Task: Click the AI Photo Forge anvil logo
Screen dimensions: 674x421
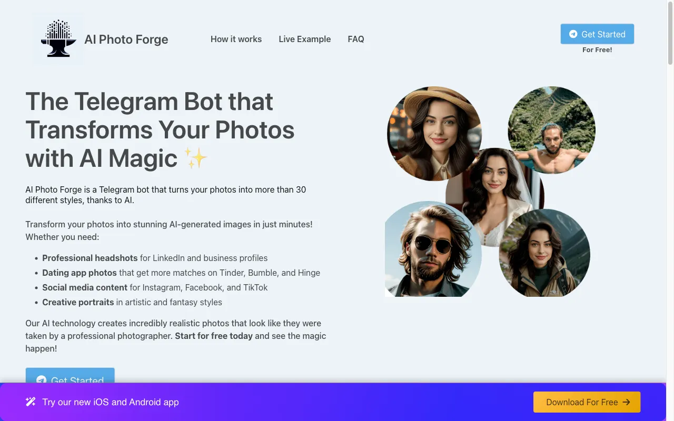Action: [58, 39]
